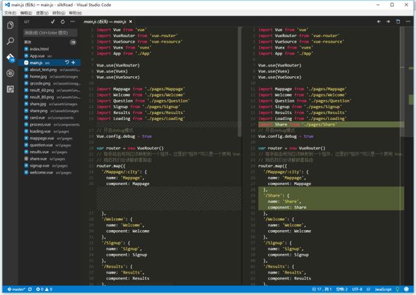Discard changes for main.js with undo icon
The height and width of the screenshot is (295, 416).
click(x=67, y=63)
